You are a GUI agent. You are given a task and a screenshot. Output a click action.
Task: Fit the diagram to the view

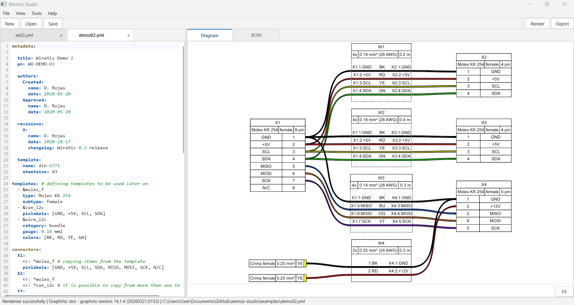click(x=564, y=292)
